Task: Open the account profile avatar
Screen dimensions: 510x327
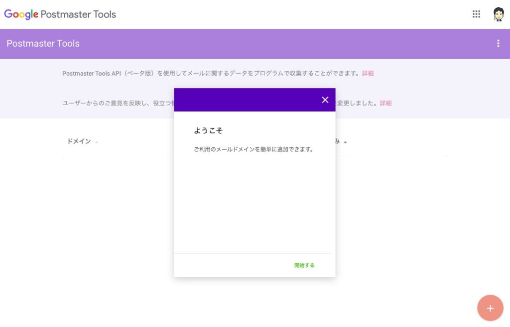Action: click(x=498, y=14)
